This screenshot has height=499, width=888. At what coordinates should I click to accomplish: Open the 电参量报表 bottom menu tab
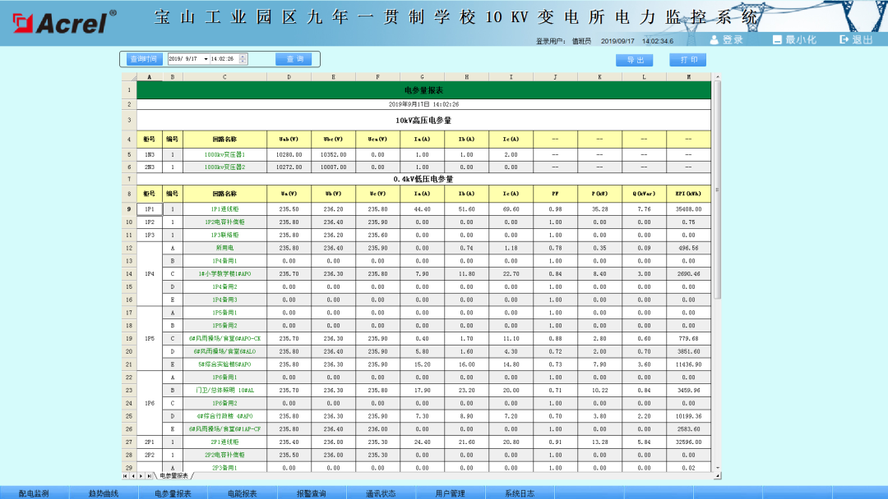[x=173, y=492]
